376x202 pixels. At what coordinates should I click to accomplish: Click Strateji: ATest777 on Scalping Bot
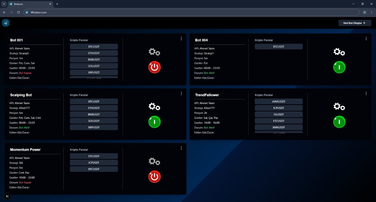[20, 108]
